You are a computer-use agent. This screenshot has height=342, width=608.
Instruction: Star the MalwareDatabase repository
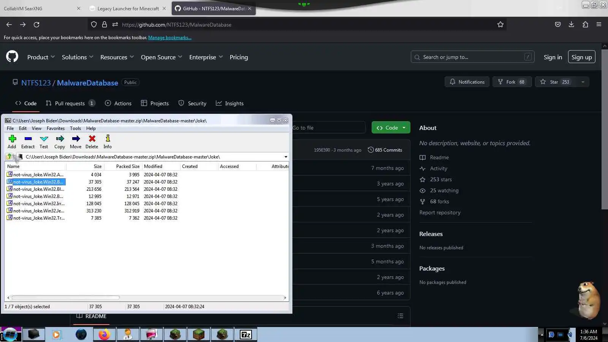click(x=556, y=82)
